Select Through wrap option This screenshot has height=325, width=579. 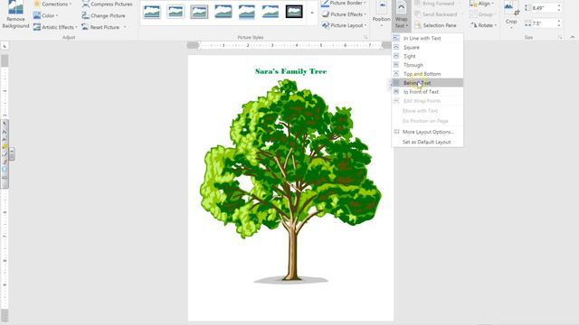(427, 65)
